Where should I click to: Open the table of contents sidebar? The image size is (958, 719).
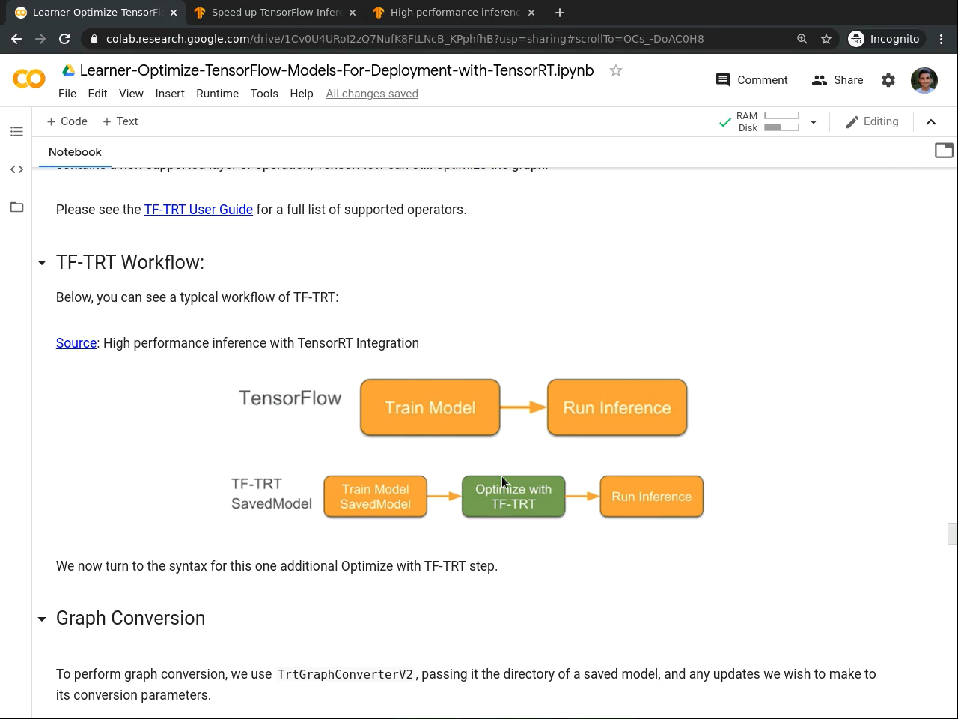pyautogui.click(x=16, y=132)
